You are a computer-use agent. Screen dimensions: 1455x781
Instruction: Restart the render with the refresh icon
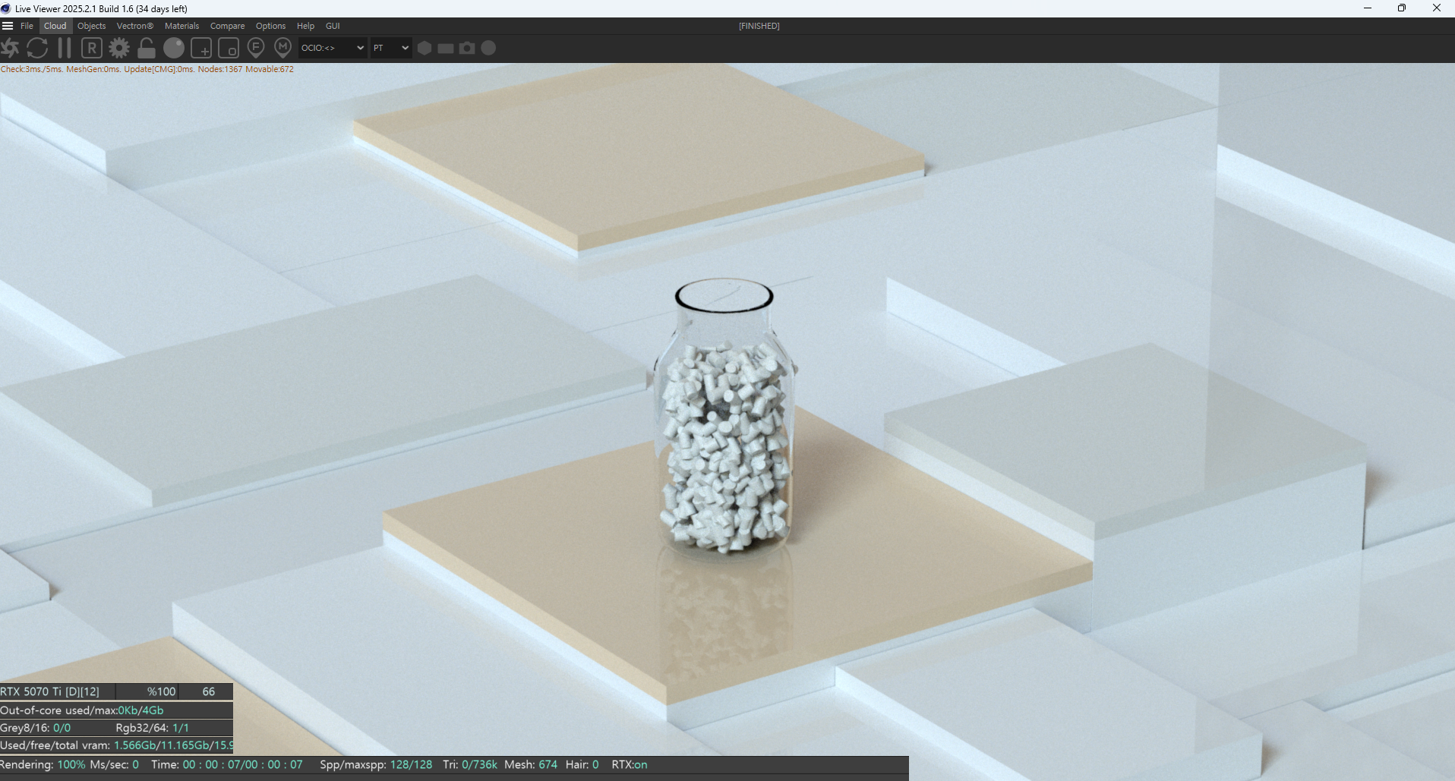coord(37,48)
